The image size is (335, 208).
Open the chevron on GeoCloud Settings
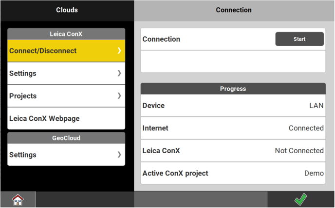pyautogui.click(x=119, y=155)
